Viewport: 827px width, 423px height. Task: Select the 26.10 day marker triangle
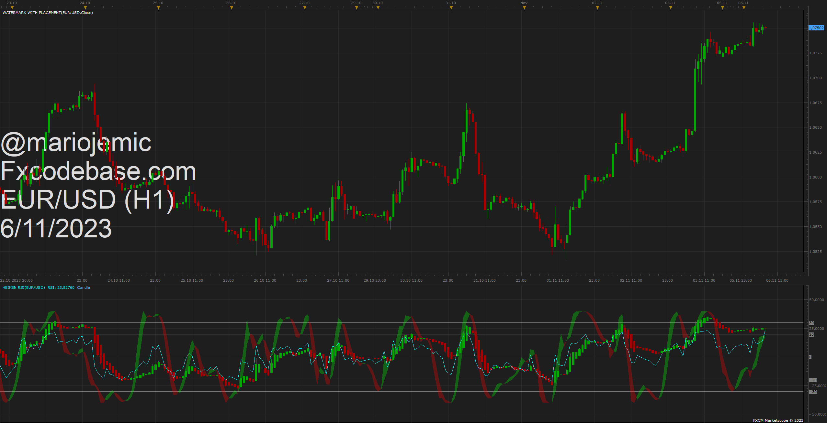[232, 8]
